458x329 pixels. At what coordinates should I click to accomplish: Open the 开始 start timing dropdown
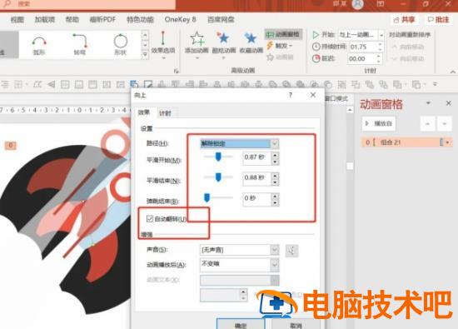[x=381, y=35]
